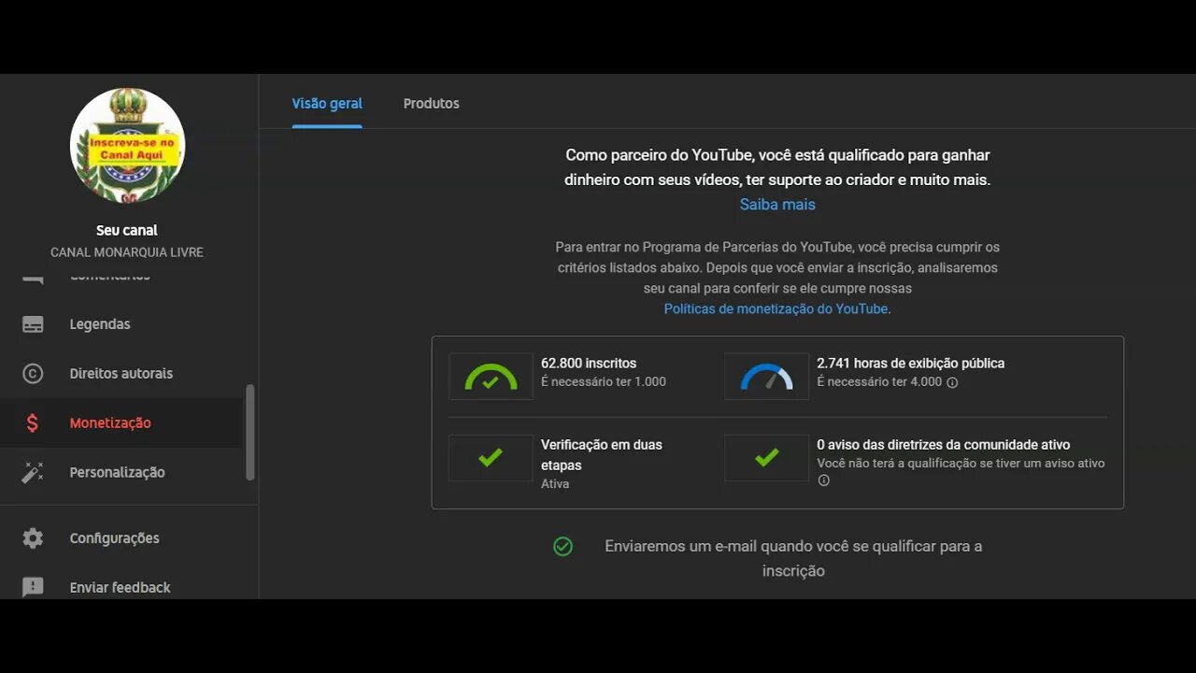
Task: Click the channel avatar thumbnail
Action: (x=127, y=146)
